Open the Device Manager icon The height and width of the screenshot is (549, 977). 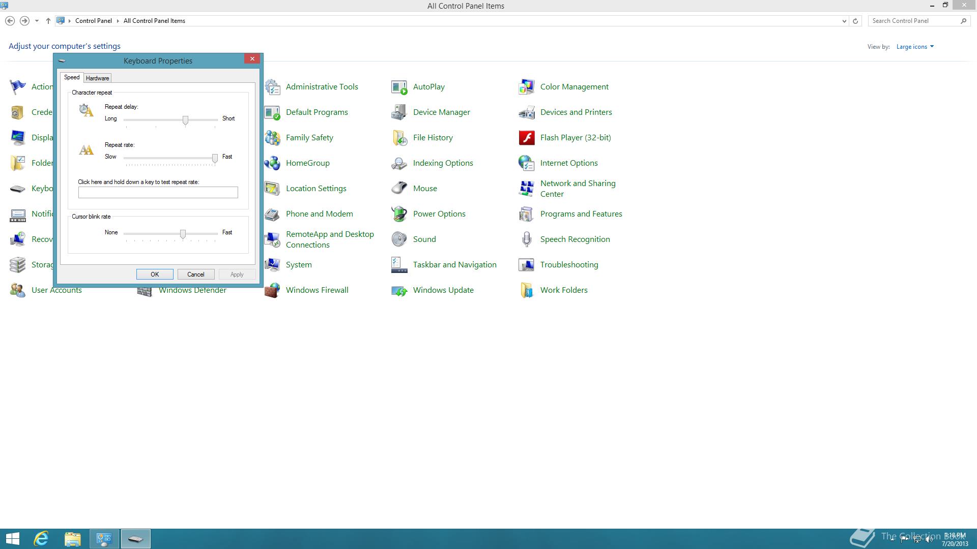(399, 112)
